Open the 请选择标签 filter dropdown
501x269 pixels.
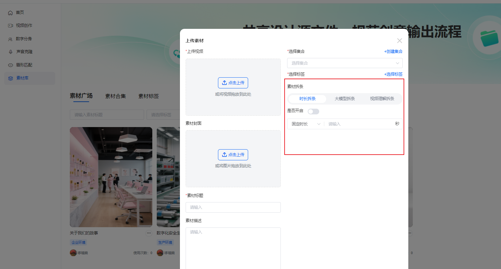163,115
